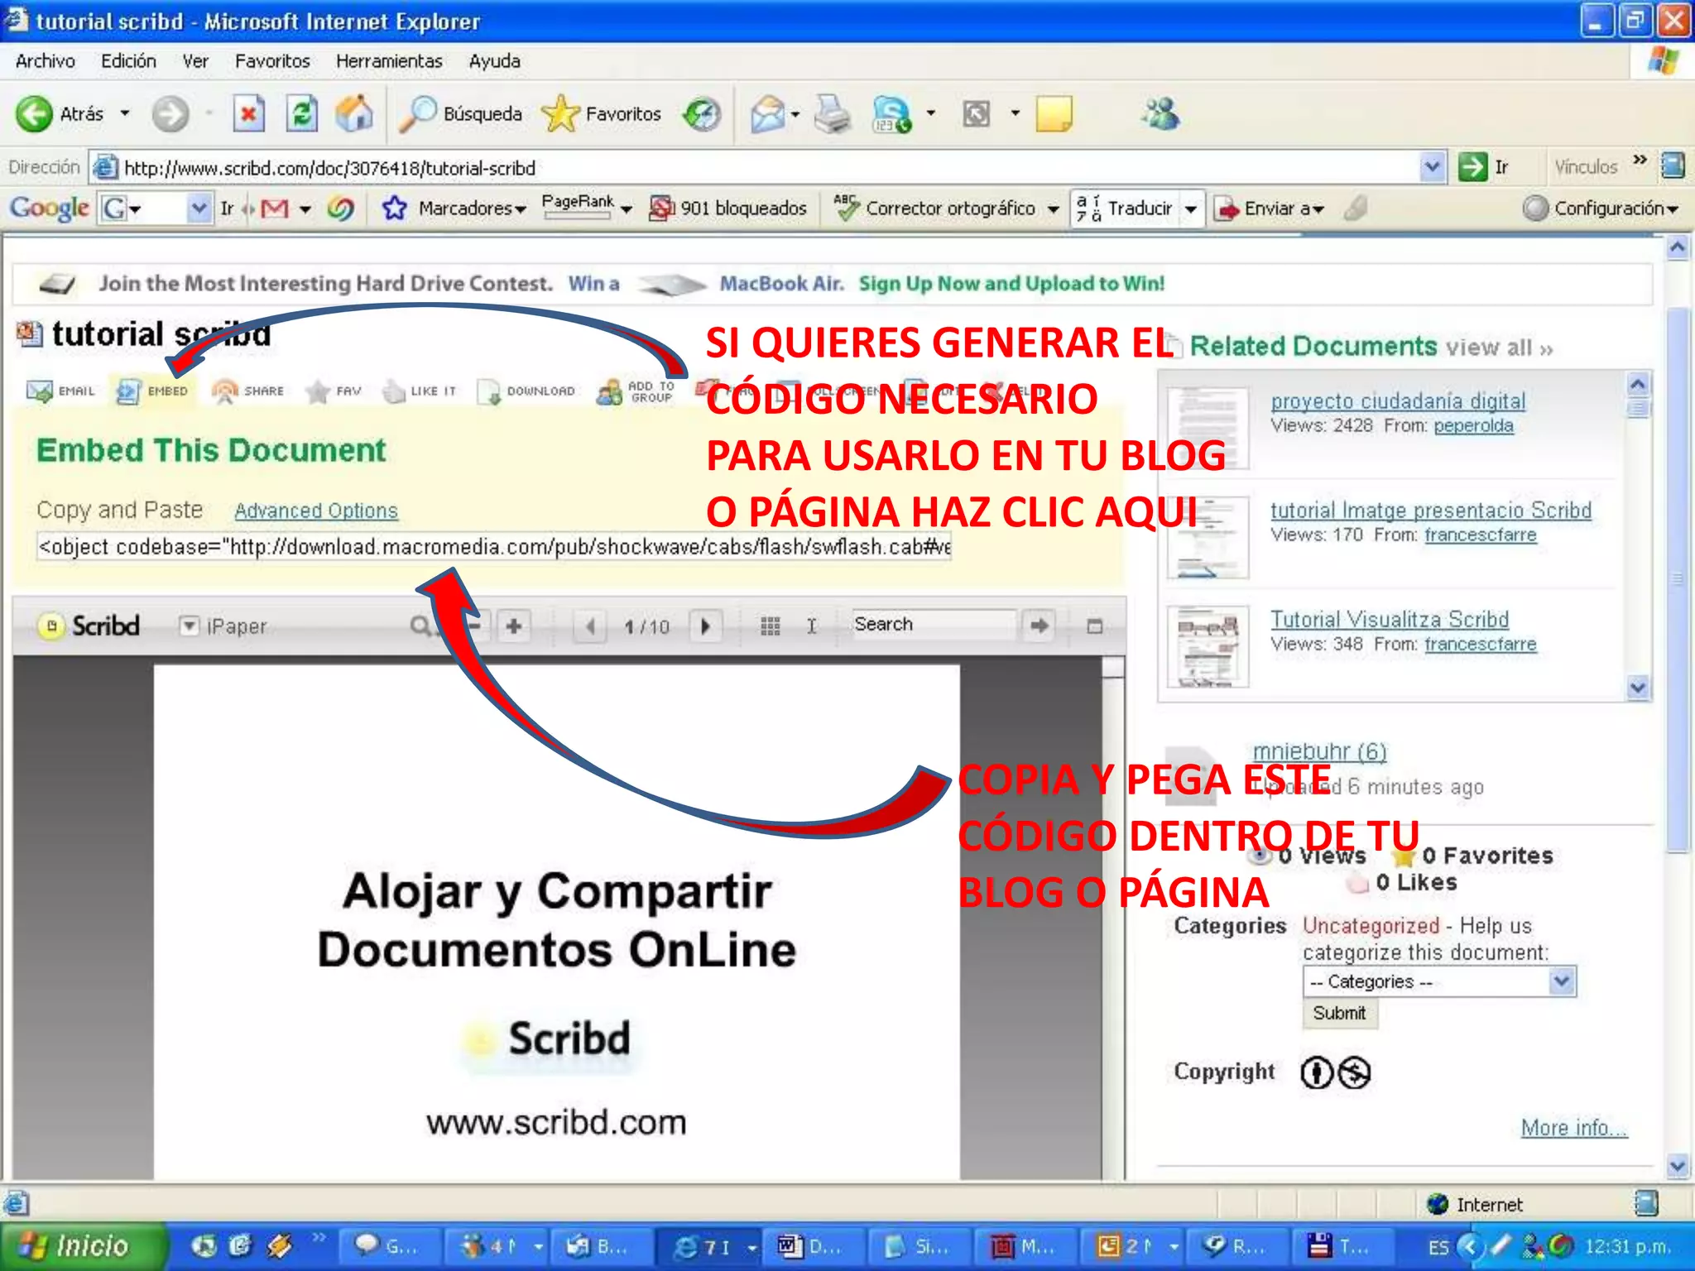This screenshot has width=1695, height=1271.
Task: Click the Messenger people icon
Action: point(1160,113)
